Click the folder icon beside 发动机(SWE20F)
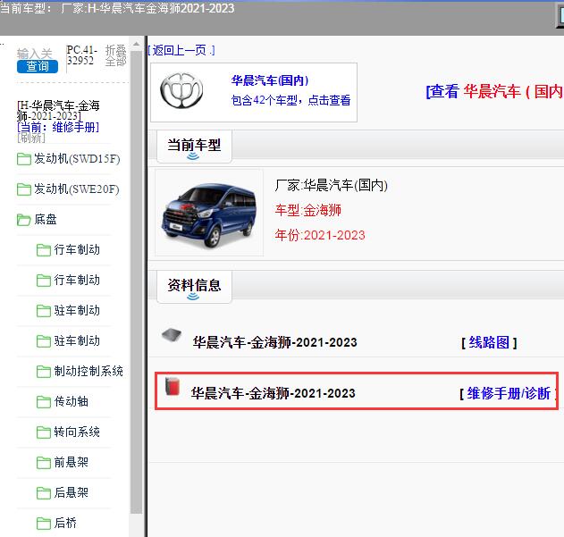Image resolution: width=564 pixels, height=537 pixels. point(24,189)
